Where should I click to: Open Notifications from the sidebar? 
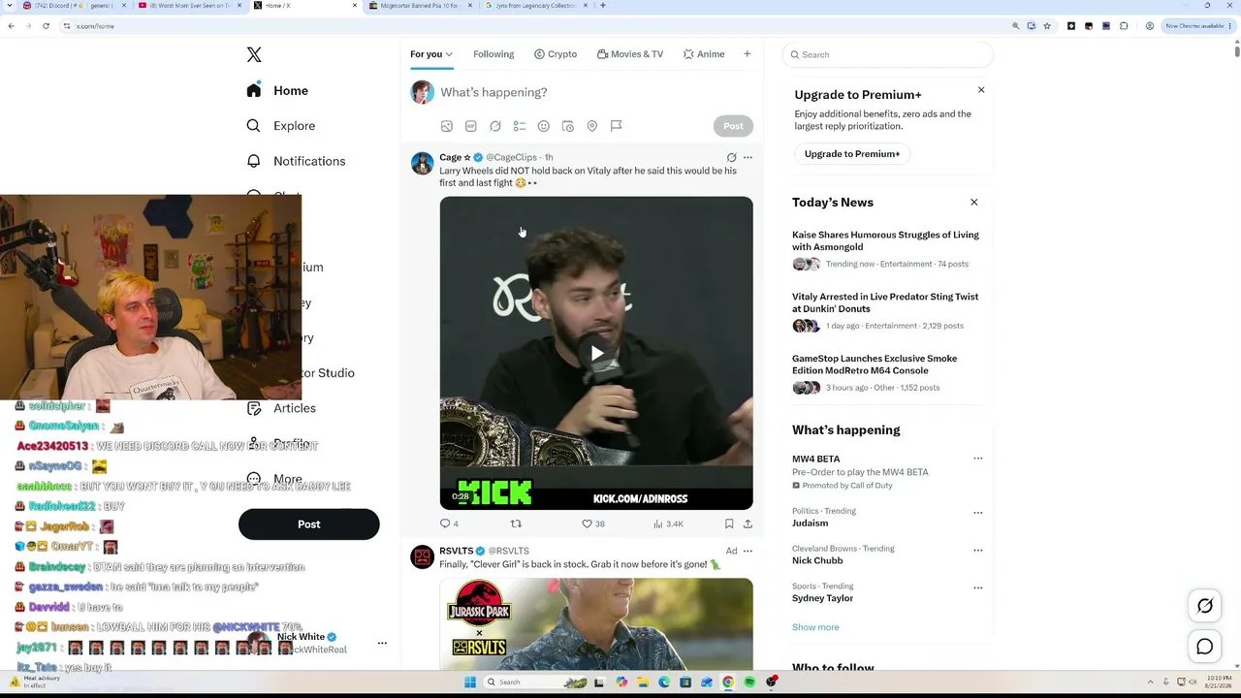pos(296,161)
